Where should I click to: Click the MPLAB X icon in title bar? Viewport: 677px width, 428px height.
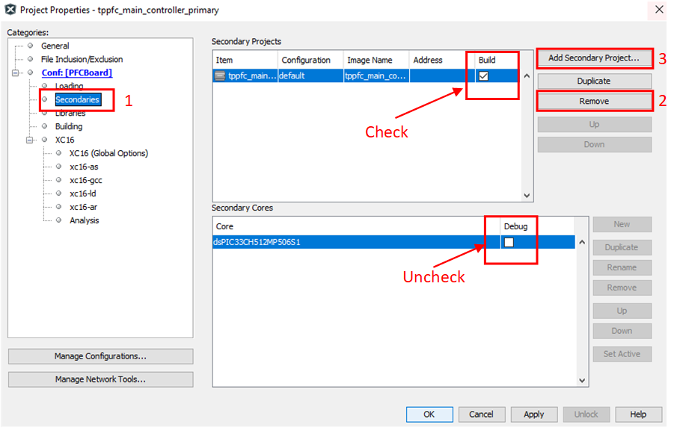10,10
